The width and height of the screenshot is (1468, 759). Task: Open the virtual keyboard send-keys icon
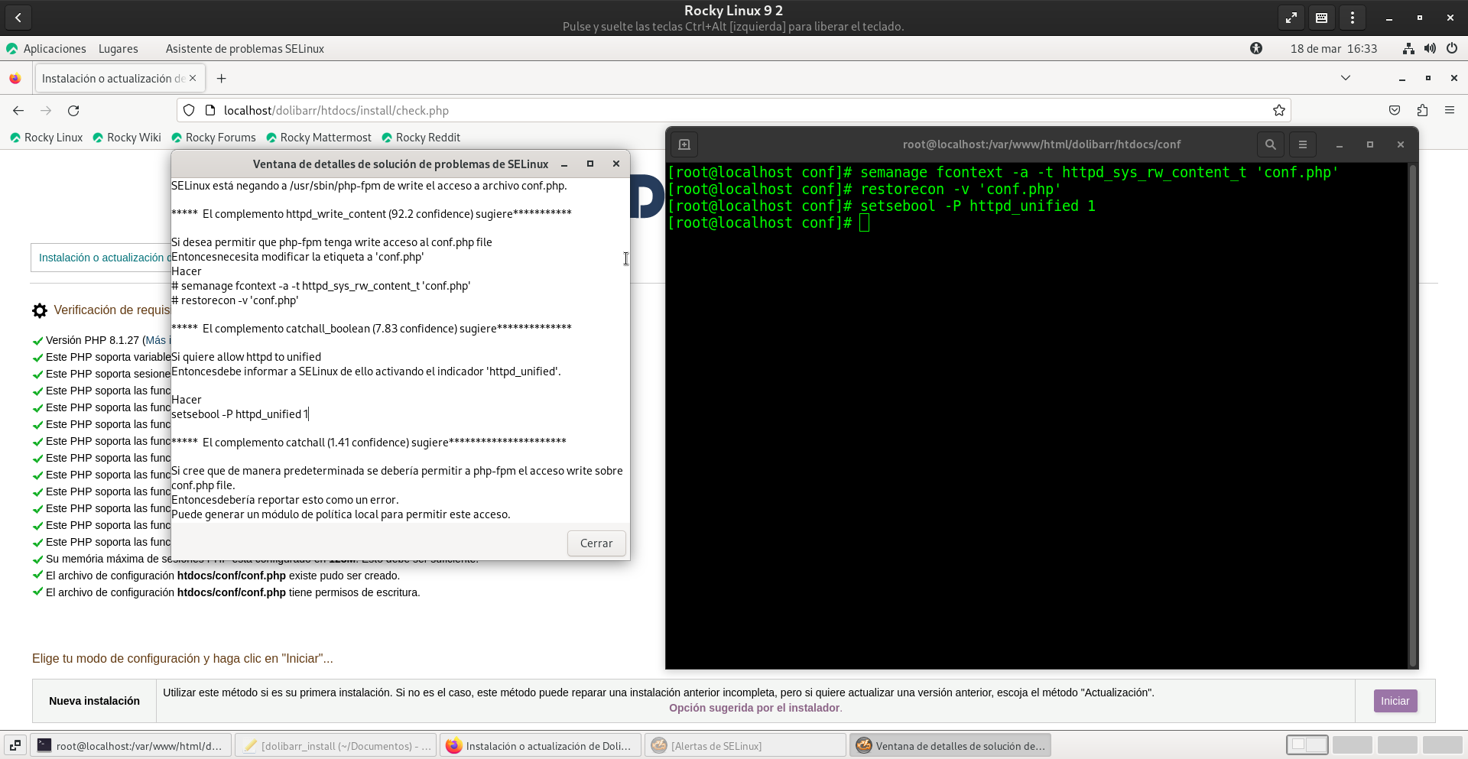(x=1322, y=18)
